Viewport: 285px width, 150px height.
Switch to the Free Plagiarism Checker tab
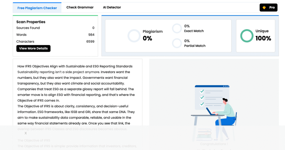37,8
